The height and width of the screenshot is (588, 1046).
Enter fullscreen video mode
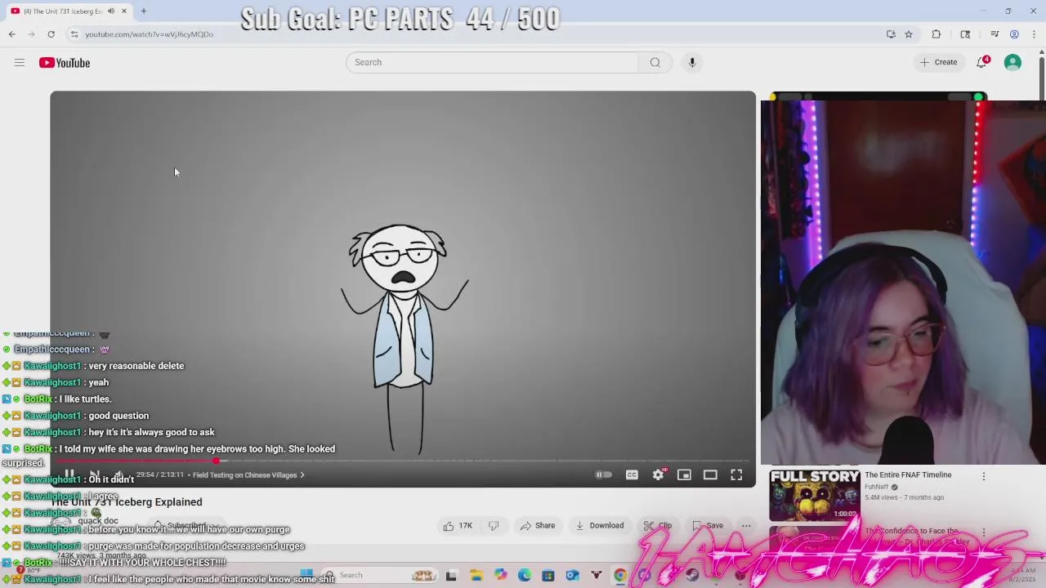736,474
